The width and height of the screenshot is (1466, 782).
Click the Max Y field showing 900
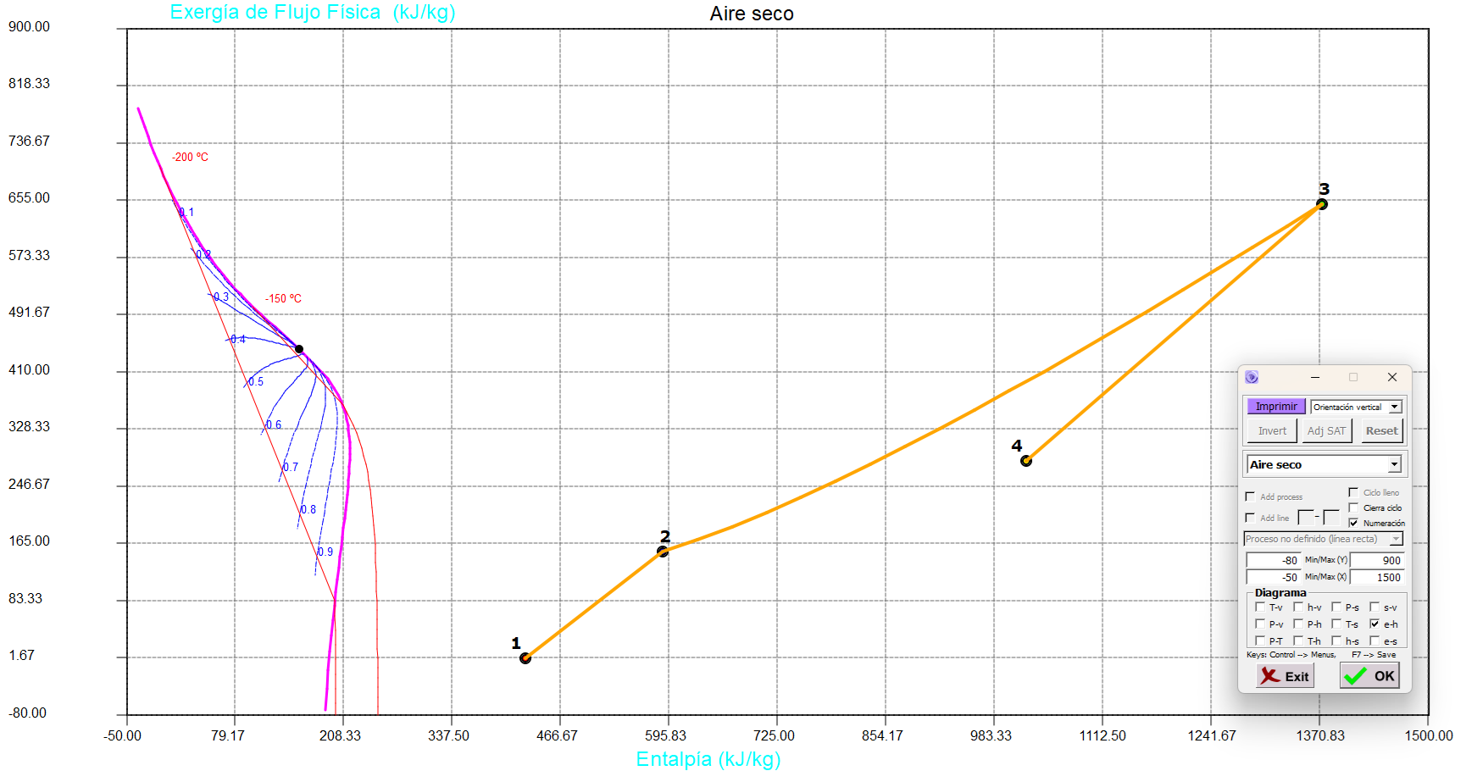pyautogui.click(x=1377, y=560)
